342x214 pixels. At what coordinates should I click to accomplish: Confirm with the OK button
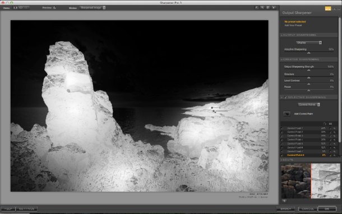click(327, 209)
